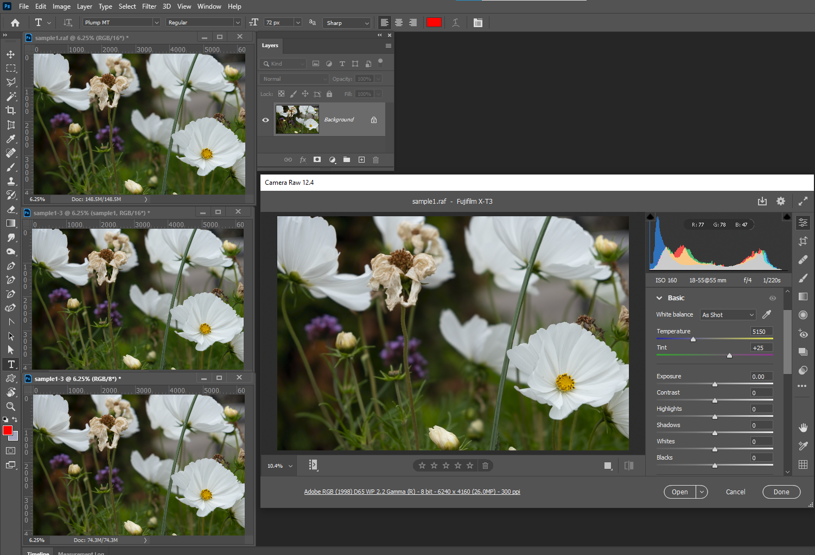Activate the Graduated Filter tool

[x=803, y=297]
